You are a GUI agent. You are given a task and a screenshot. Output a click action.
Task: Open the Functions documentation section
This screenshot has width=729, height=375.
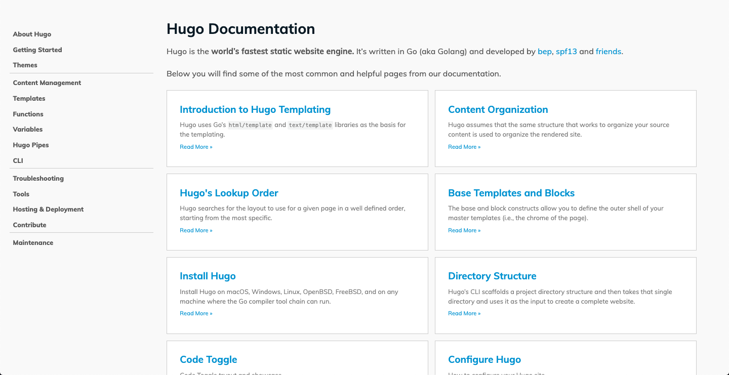(28, 114)
